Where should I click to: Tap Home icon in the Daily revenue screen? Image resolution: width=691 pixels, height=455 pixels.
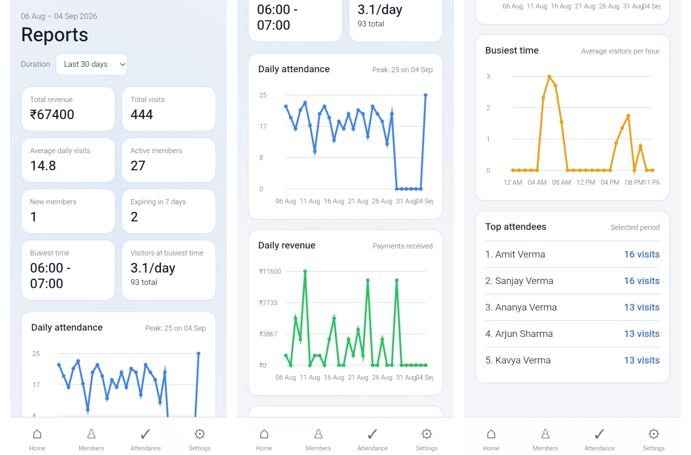coord(264,434)
